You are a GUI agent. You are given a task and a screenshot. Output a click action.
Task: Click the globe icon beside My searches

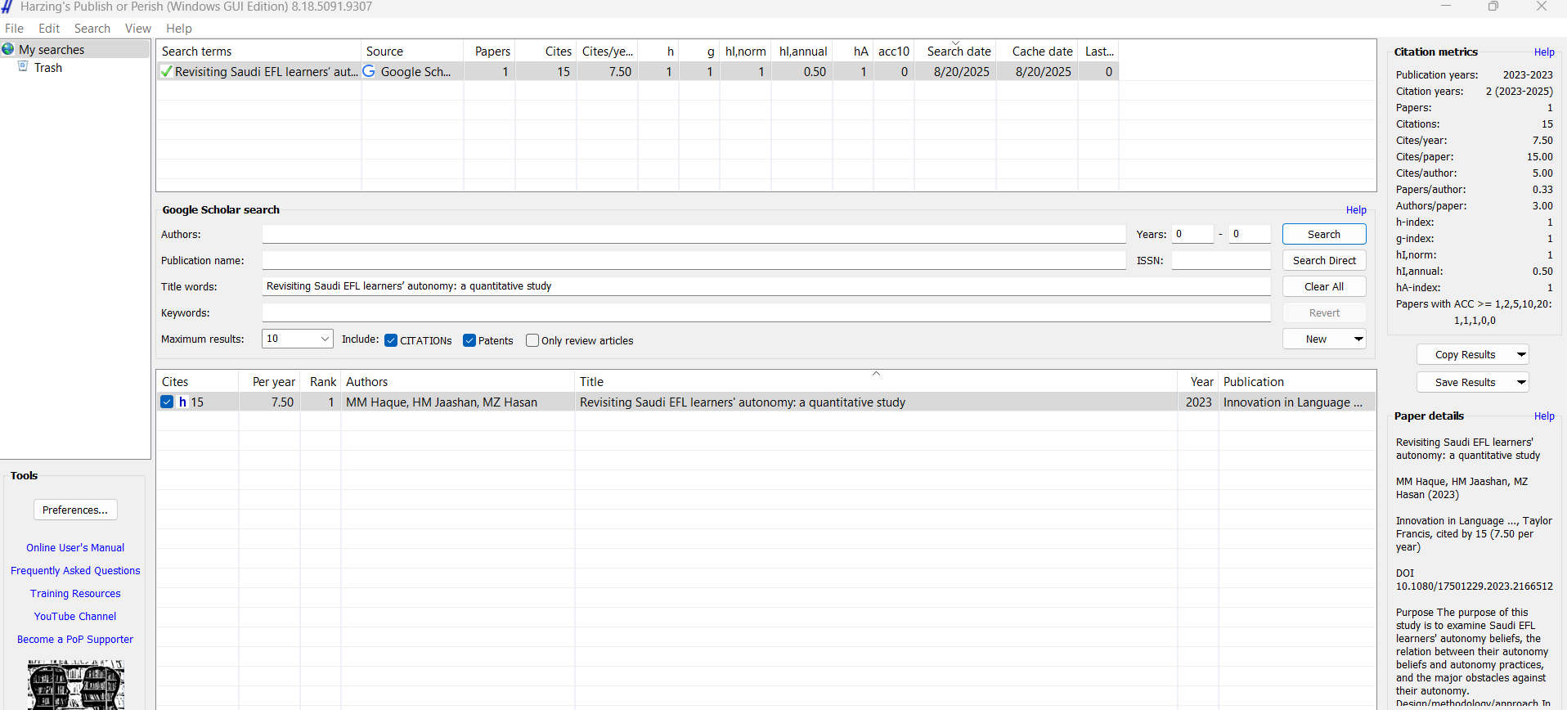[8, 49]
